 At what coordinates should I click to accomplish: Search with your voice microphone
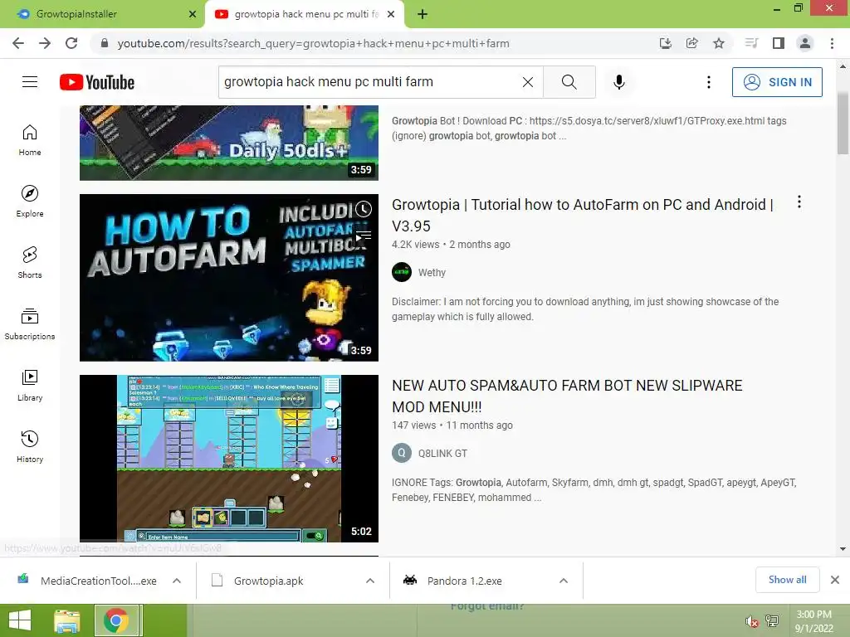(x=619, y=82)
